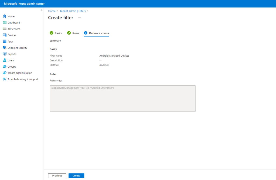Collapse the left navigation sidebar
276x180 pixels.
tap(41, 10)
